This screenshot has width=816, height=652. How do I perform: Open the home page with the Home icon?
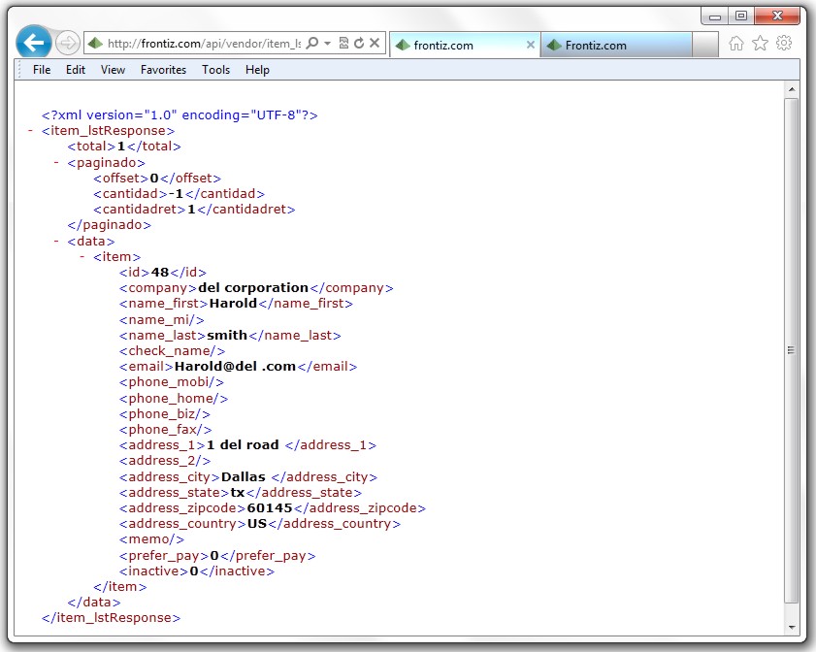(x=735, y=44)
